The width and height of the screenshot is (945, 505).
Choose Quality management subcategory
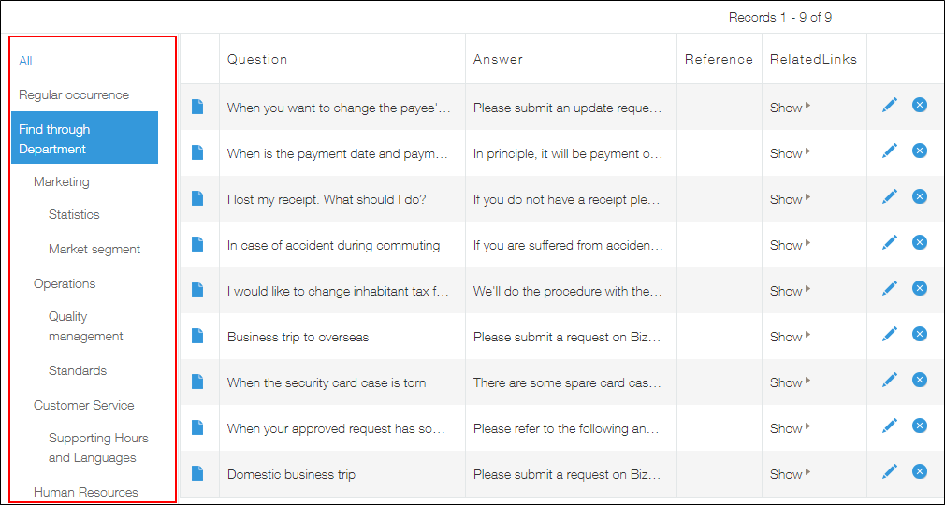[x=85, y=326]
